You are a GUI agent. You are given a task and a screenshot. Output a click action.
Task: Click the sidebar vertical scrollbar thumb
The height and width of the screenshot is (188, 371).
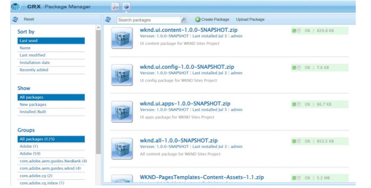(98, 92)
